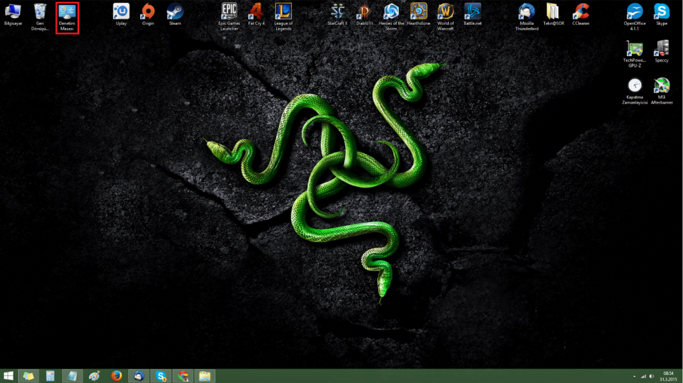Click the Mozilla Thunderbird desktop icon
Image resolution: width=683 pixels, height=383 pixels.
[x=526, y=12]
